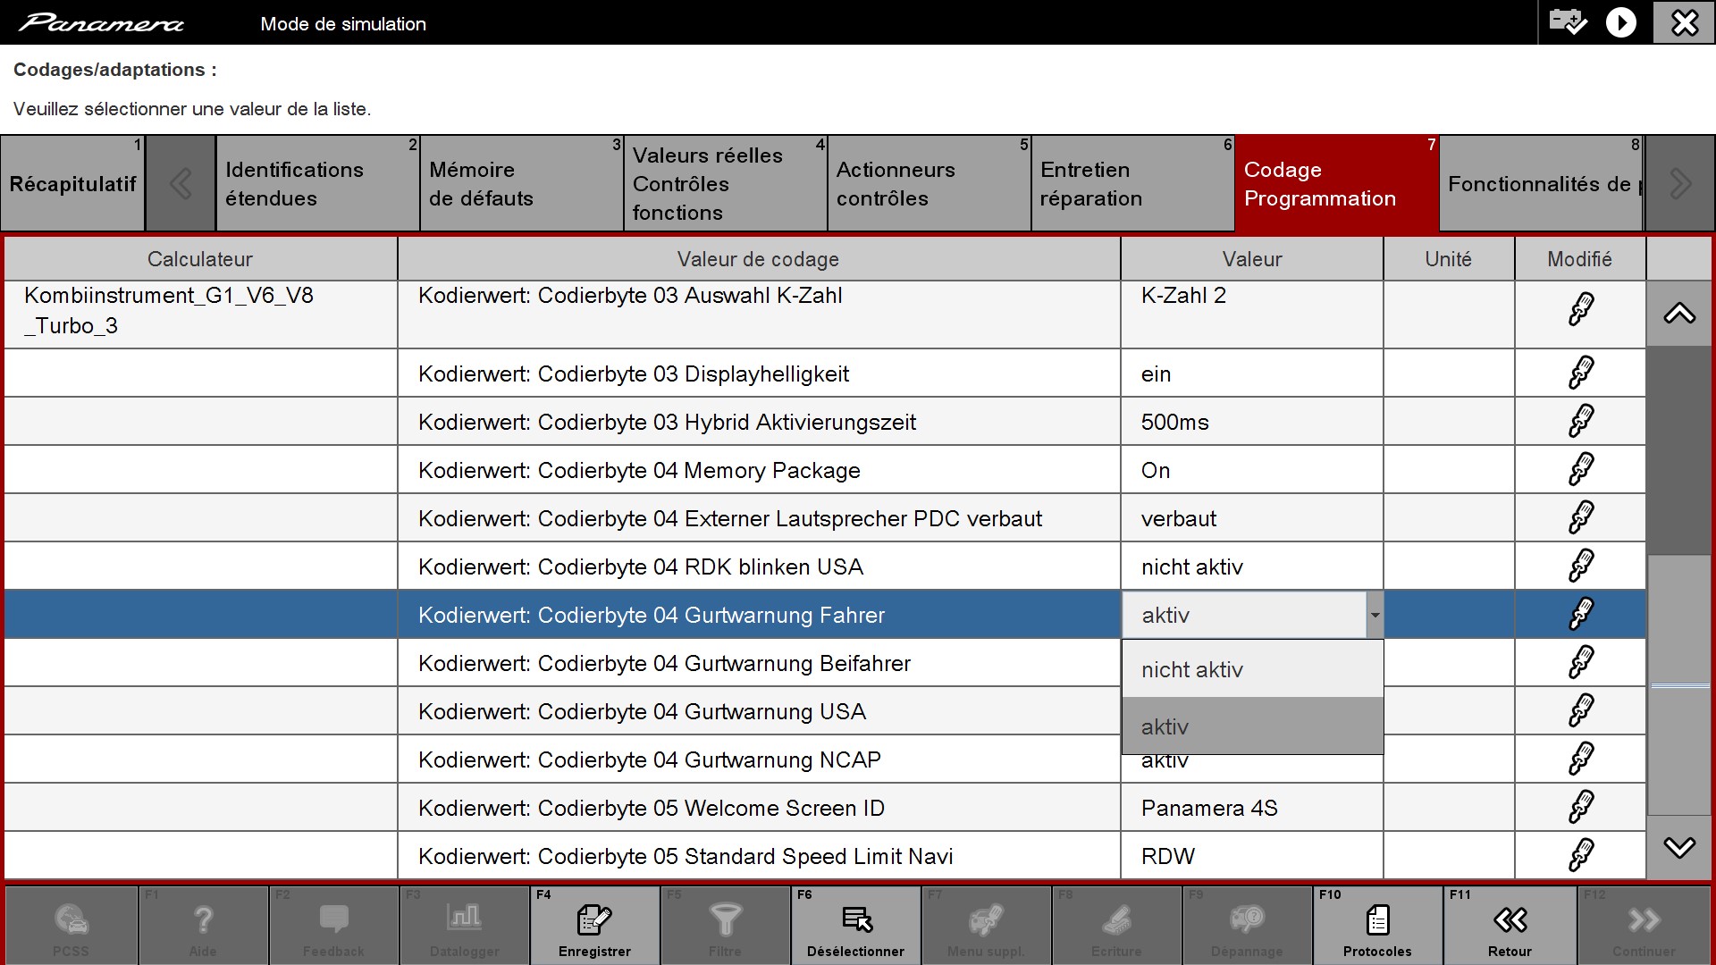Click the 'Modifié' column header
Viewport: 1716px width, 965px height.
[1580, 259]
